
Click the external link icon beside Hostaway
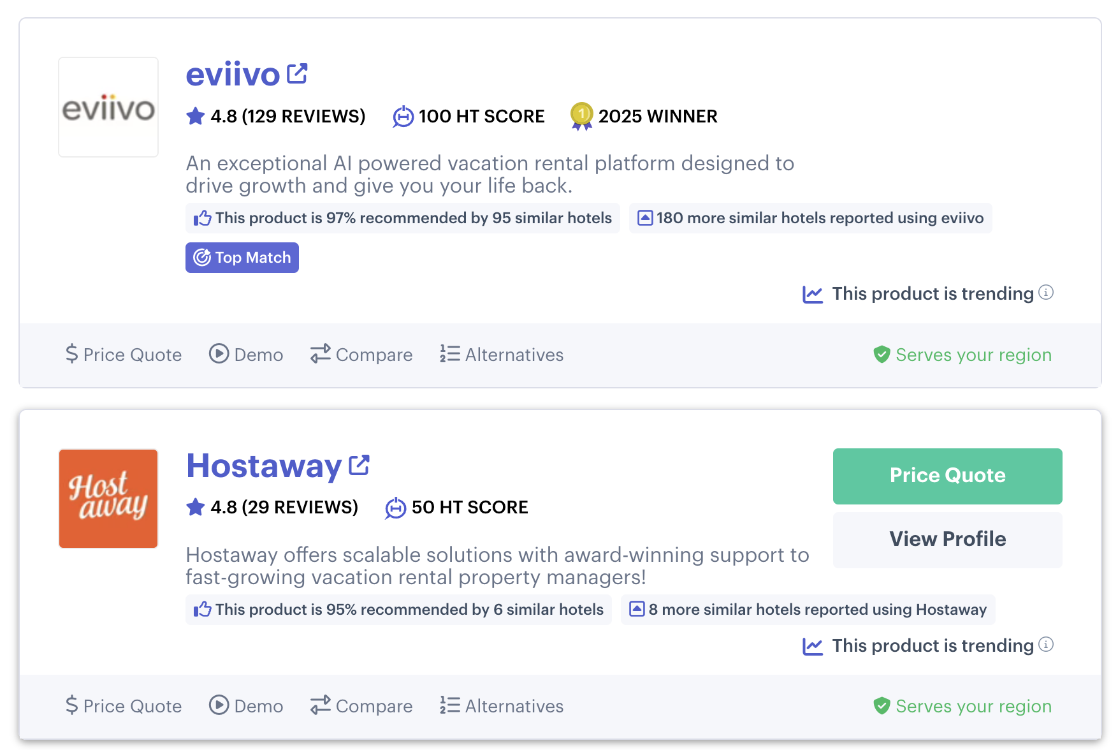pos(359,465)
